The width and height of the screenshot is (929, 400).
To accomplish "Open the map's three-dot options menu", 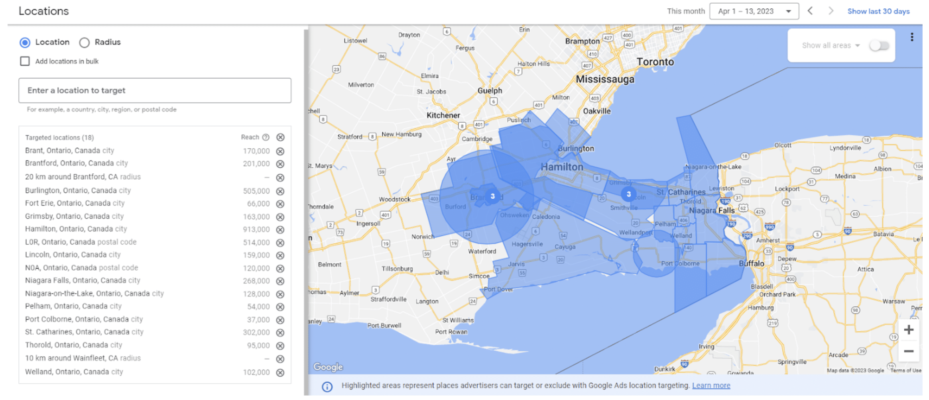I will pyautogui.click(x=912, y=37).
